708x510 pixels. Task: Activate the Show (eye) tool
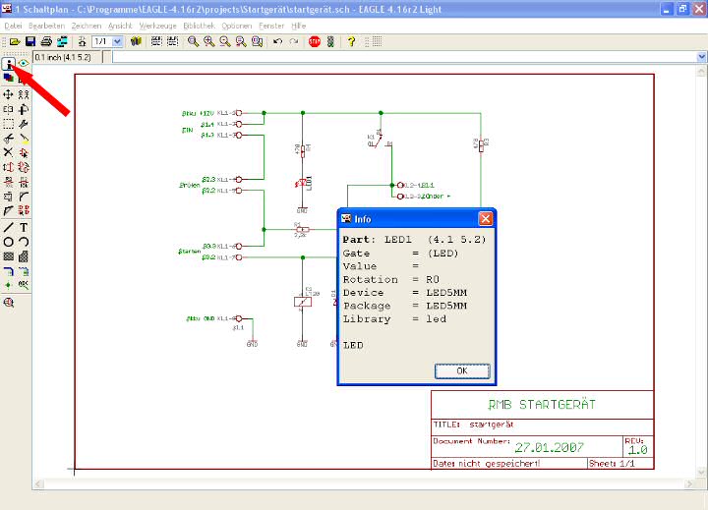[23, 64]
